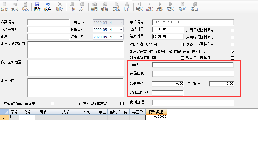Enable 启用日期控制标志 checkbox

click(232, 30)
